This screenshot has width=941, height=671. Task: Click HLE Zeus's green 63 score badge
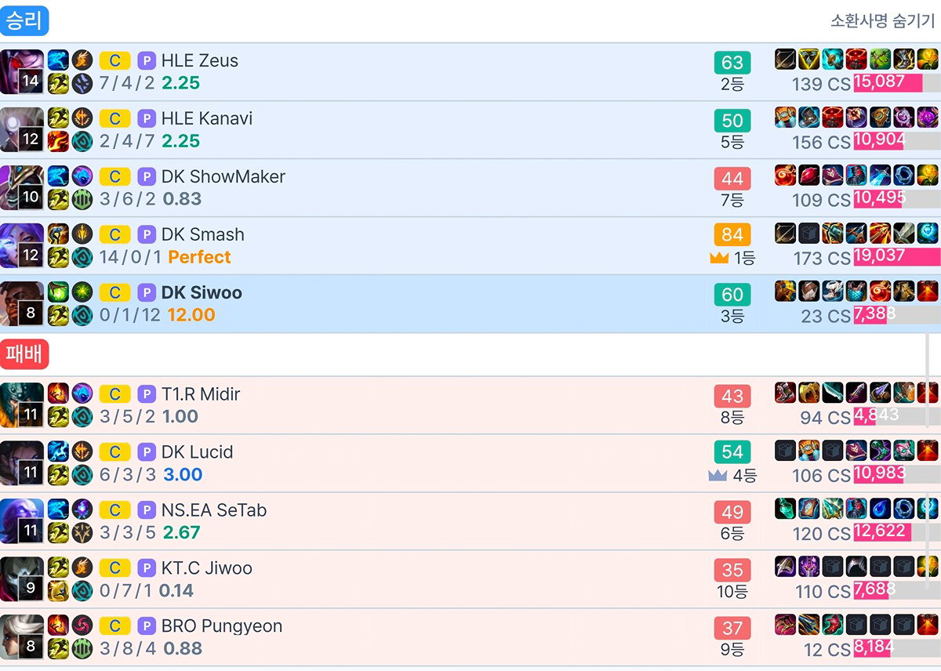732,62
